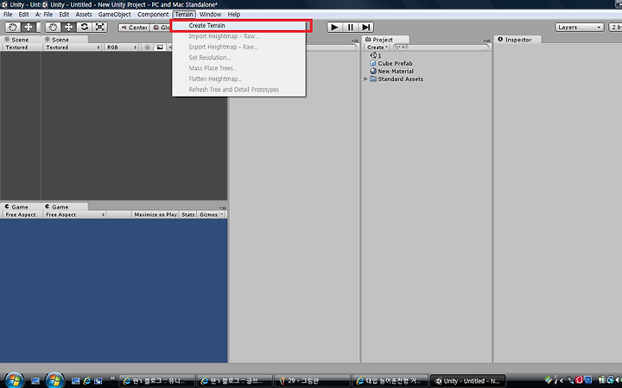Click Refresh Tree and Detail Prototypes entry
Viewport: 622px width, 388px height.
238,90
